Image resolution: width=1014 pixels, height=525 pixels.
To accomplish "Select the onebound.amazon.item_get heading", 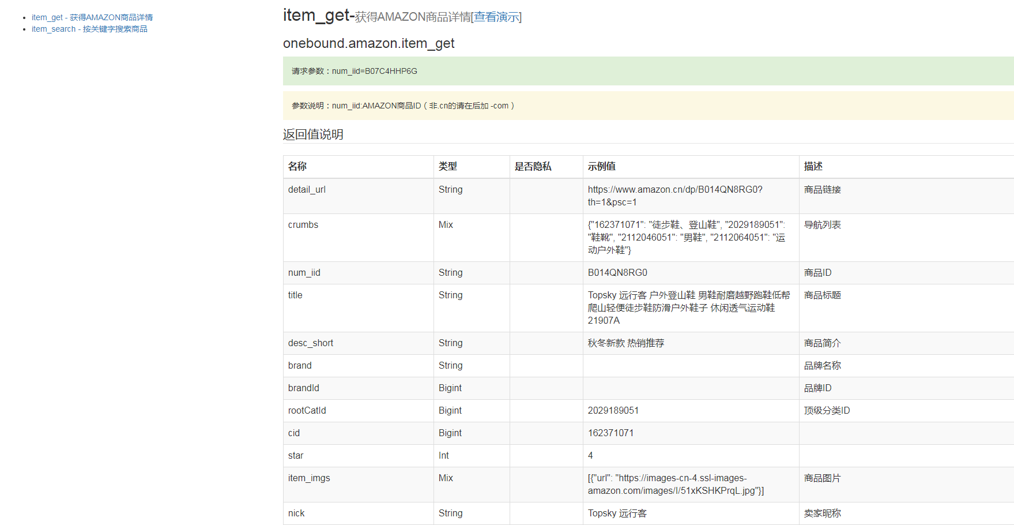I will pyautogui.click(x=368, y=43).
